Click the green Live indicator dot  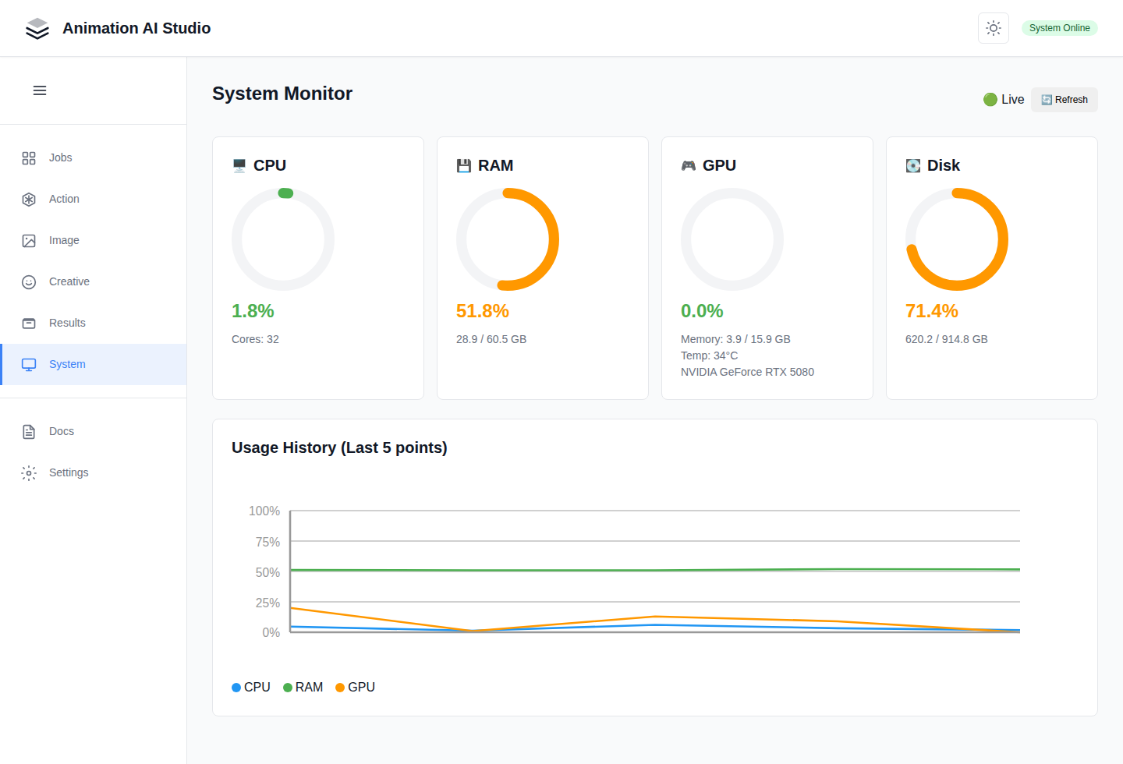[x=990, y=99]
